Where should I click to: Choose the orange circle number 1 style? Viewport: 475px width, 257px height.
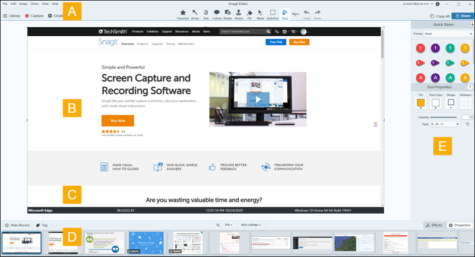click(465, 48)
